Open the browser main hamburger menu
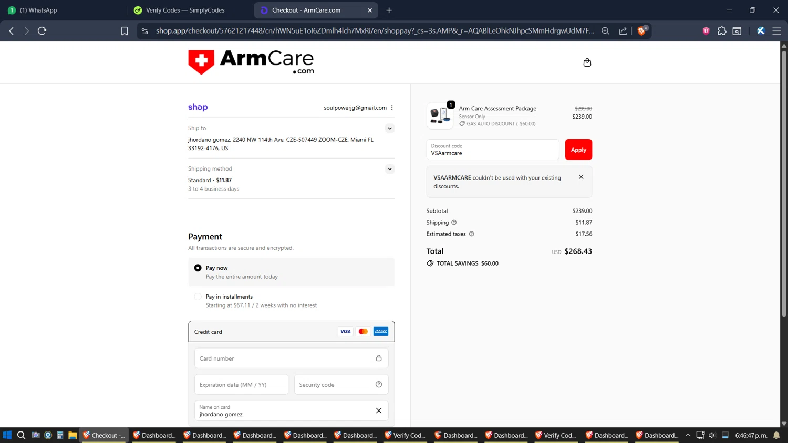 [x=776, y=31]
